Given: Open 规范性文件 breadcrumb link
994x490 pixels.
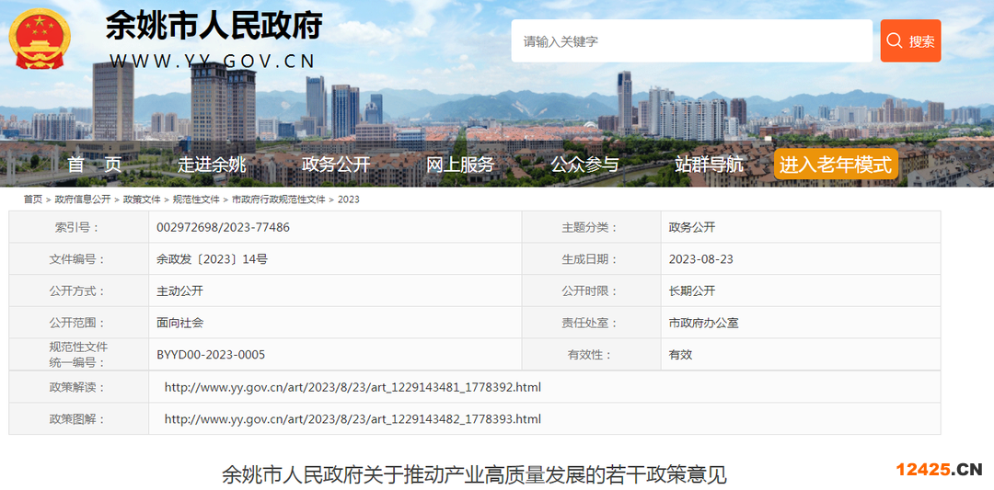Looking at the screenshot, I should (196, 199).
